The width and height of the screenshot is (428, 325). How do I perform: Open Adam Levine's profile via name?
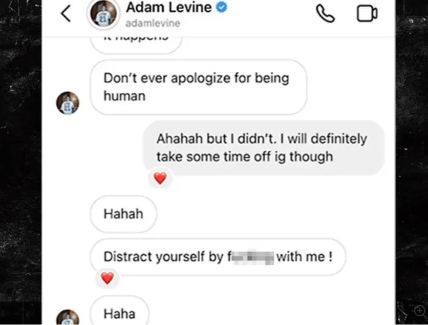point(168,7)
